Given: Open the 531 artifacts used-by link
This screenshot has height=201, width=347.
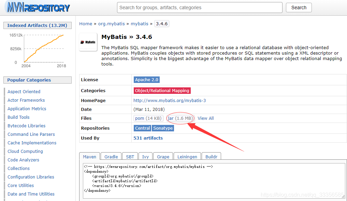Looking at the screenshot, I should coord(148,138).
